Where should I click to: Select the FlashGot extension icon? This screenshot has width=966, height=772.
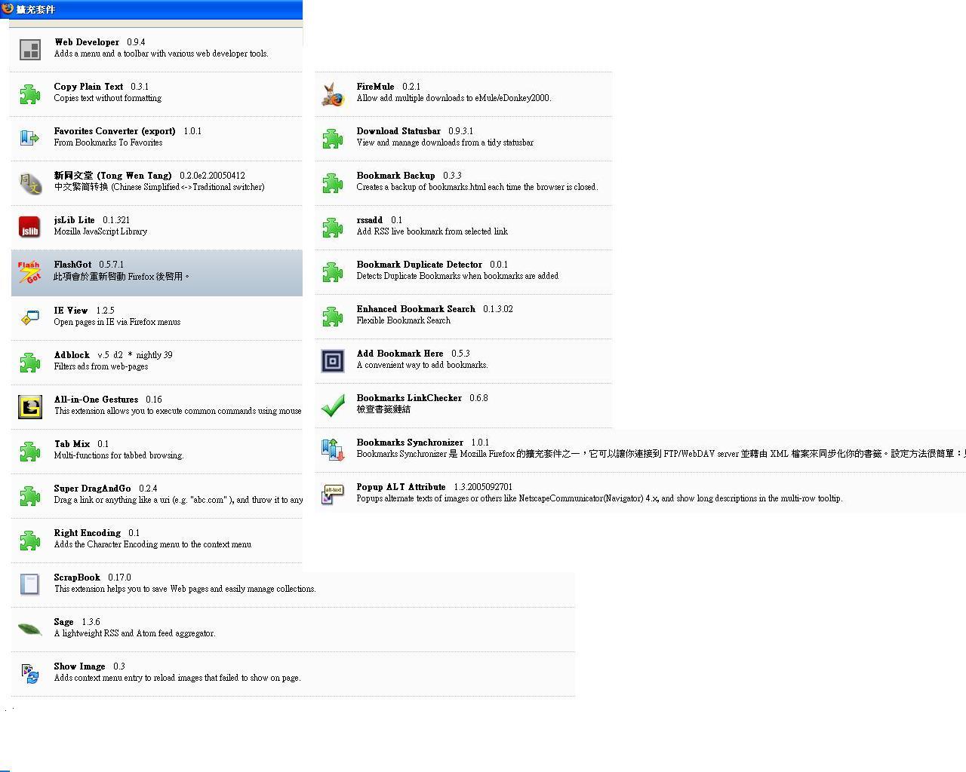click(x=30, y=272)
